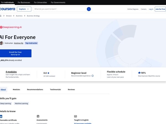Screen dimensions: 166x124
Task: Click the 47,000 reviews text
Action: click(x=49, y=76)
